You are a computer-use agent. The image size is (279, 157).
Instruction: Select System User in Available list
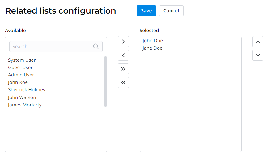tap(22, 60)
